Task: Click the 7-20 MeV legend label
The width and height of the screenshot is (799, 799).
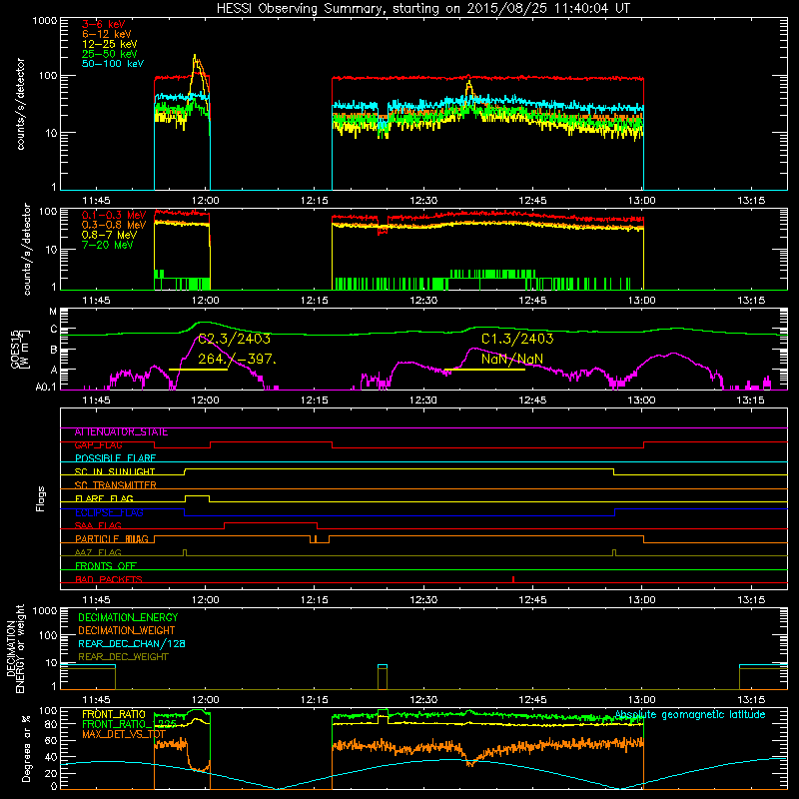Action: click(108, 245)
